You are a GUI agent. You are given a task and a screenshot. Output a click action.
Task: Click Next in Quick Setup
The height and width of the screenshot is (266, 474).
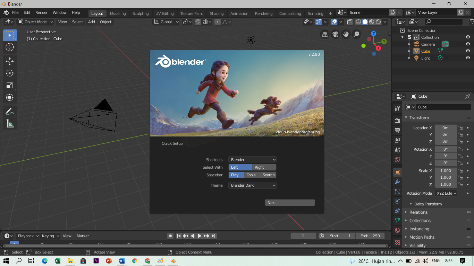pyautogui.click(x=290, y=203)
